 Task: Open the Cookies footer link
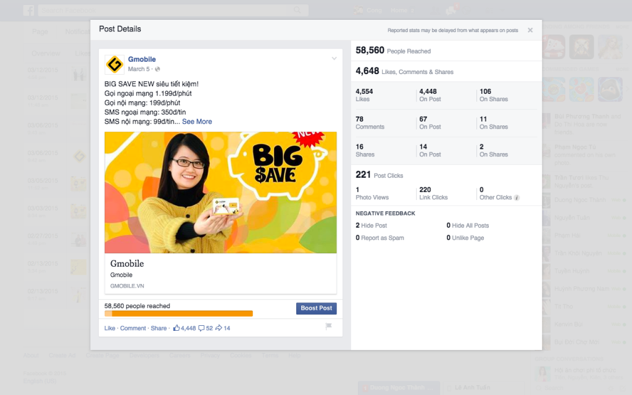coord(241,355)
